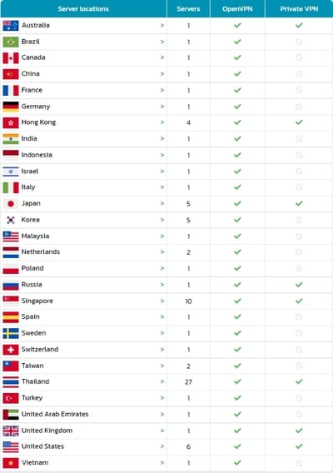Select the Turkey flag icon
The width and height of the screenshot is (333, 473).
11,398
